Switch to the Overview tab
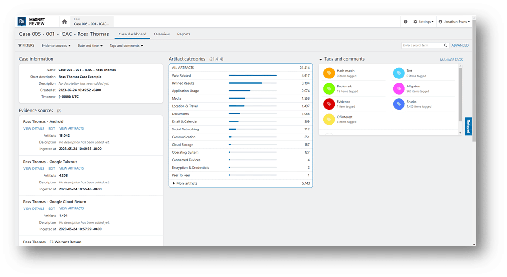This screenshot has height=277, width=507. (x=162, y=34)
